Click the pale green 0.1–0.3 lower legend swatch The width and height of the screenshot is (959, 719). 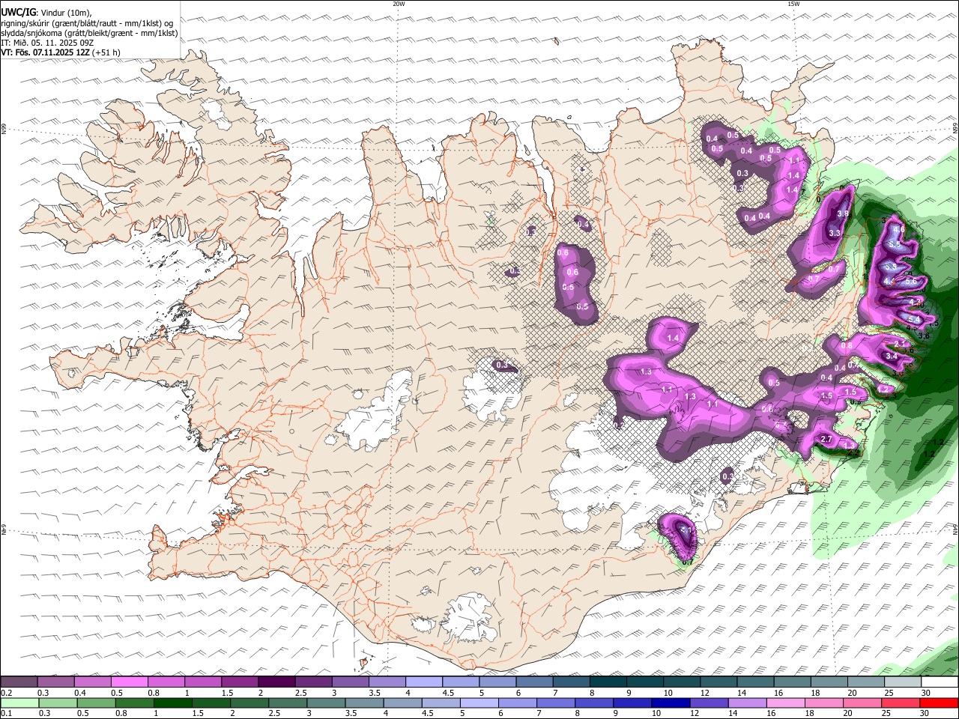click(19, 703)
